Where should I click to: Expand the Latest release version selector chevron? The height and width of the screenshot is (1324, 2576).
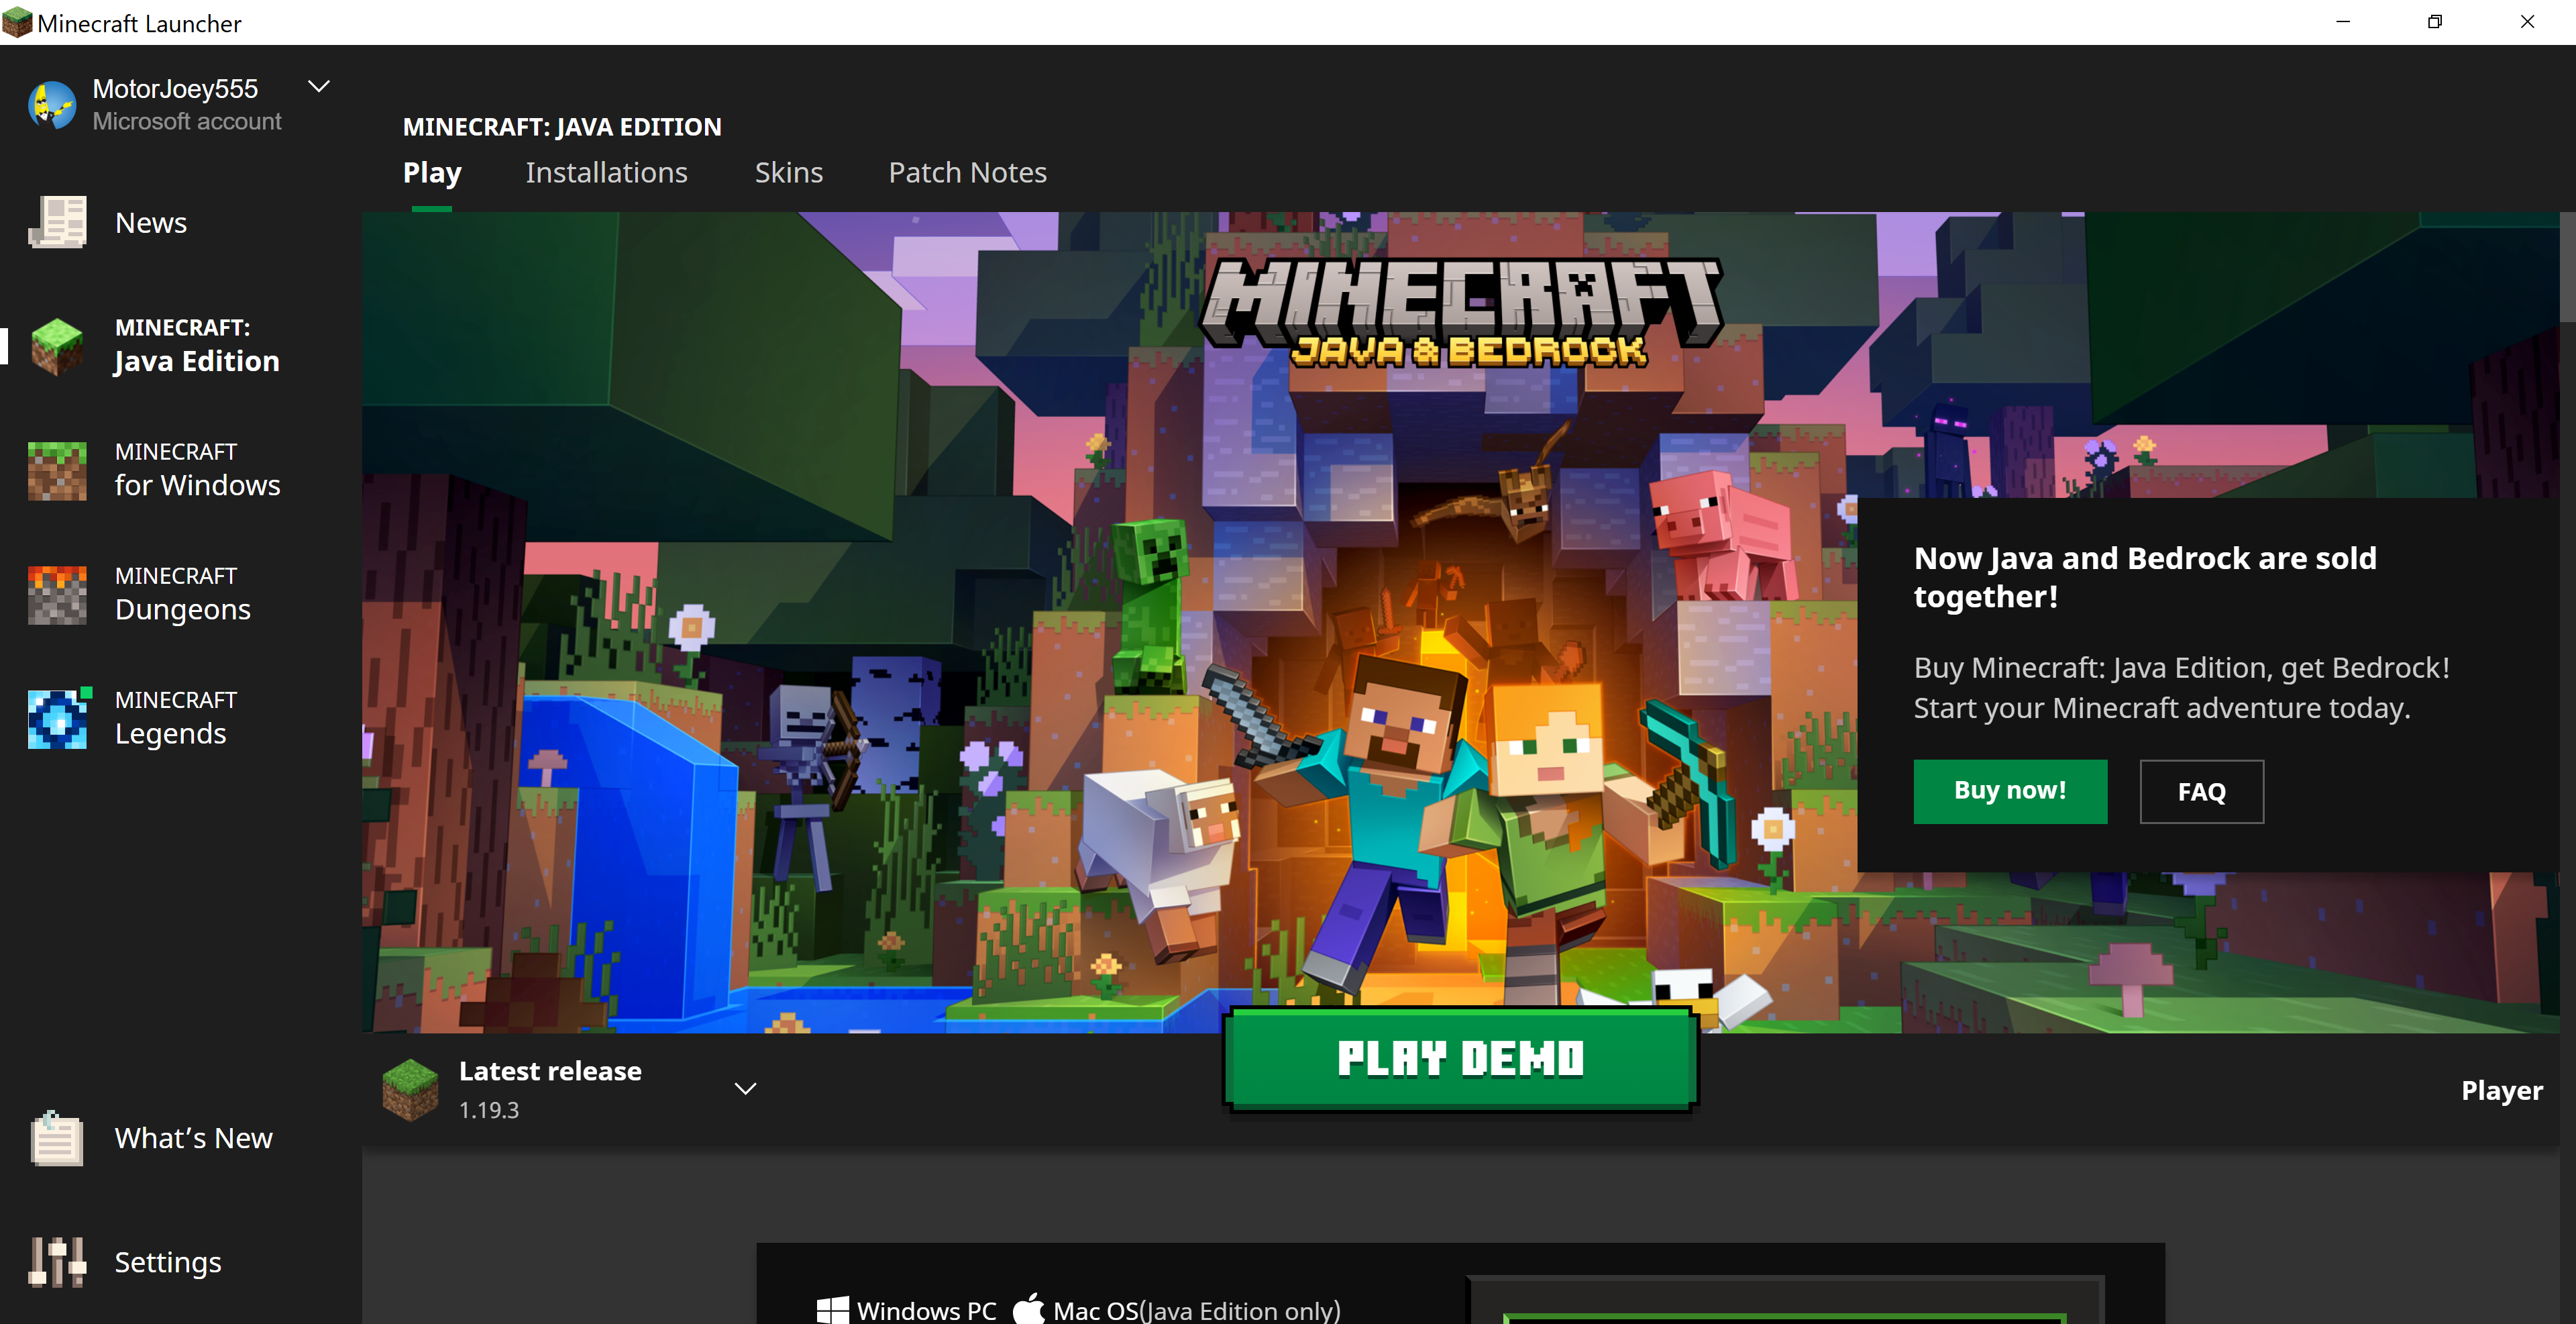coord(745,1088)
